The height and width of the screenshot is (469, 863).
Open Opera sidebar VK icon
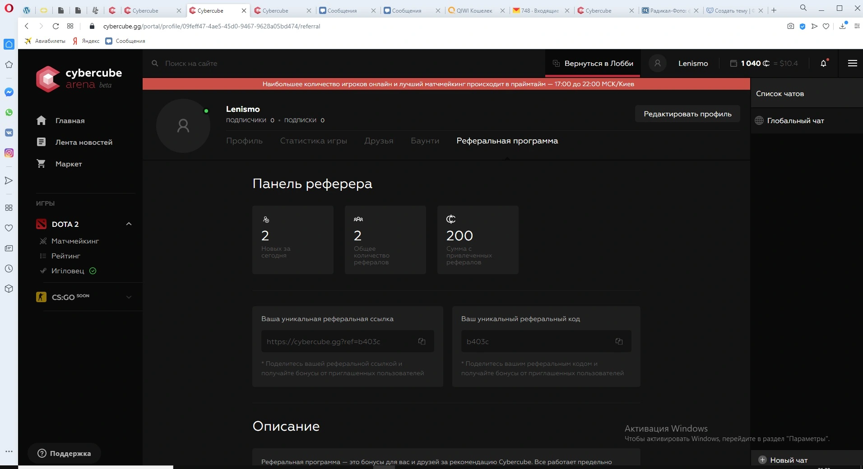[x=9, y=133]
